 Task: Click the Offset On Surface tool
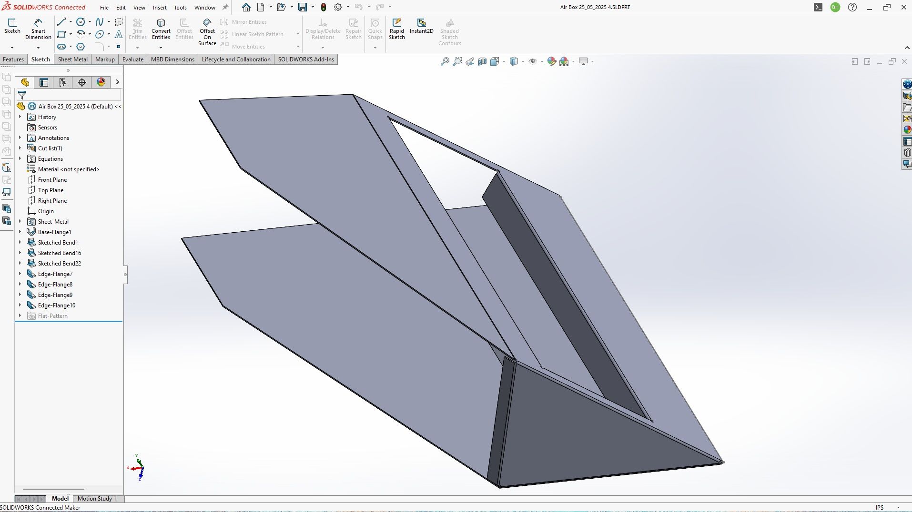tap(207, 32)
